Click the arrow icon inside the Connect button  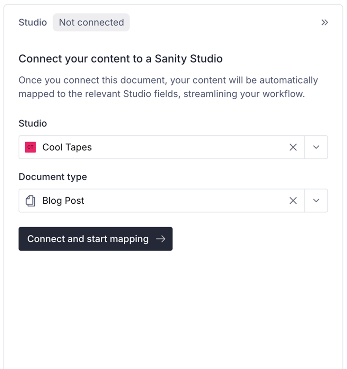(161, 239)
